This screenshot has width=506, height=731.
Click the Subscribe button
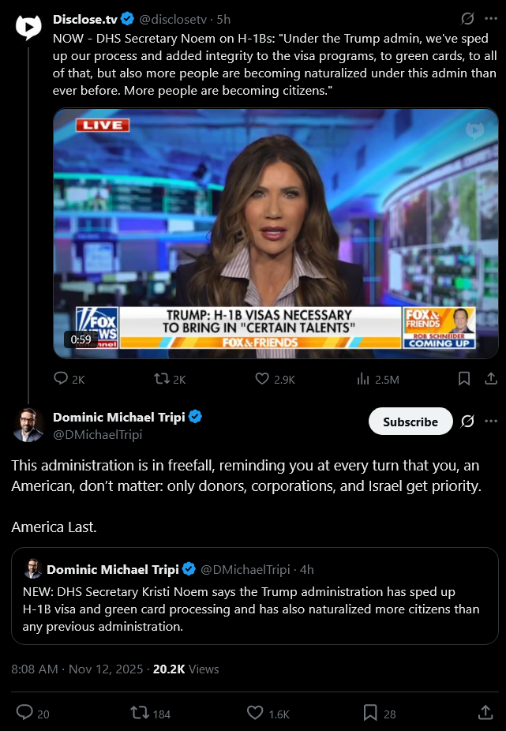(x=410, y=422)
